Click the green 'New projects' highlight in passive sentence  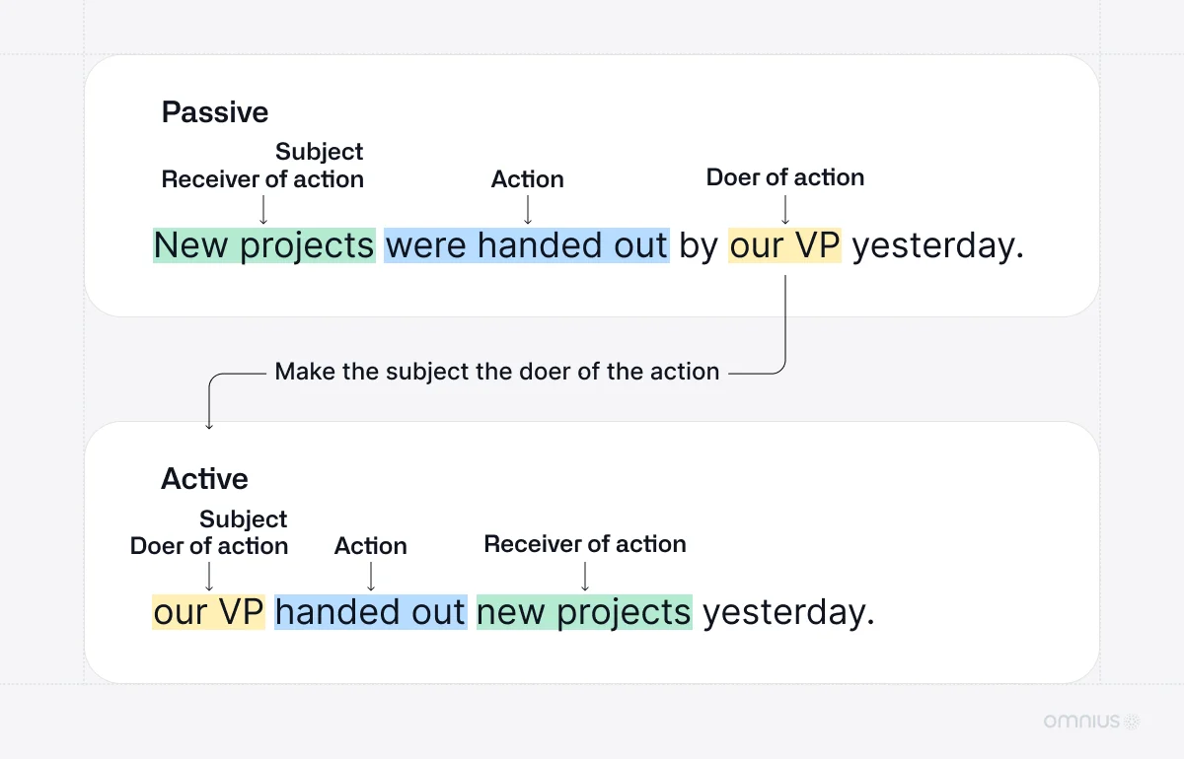[264, 245]
